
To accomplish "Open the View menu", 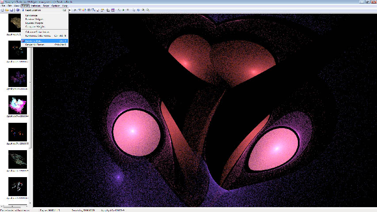I will click(17, 6).
